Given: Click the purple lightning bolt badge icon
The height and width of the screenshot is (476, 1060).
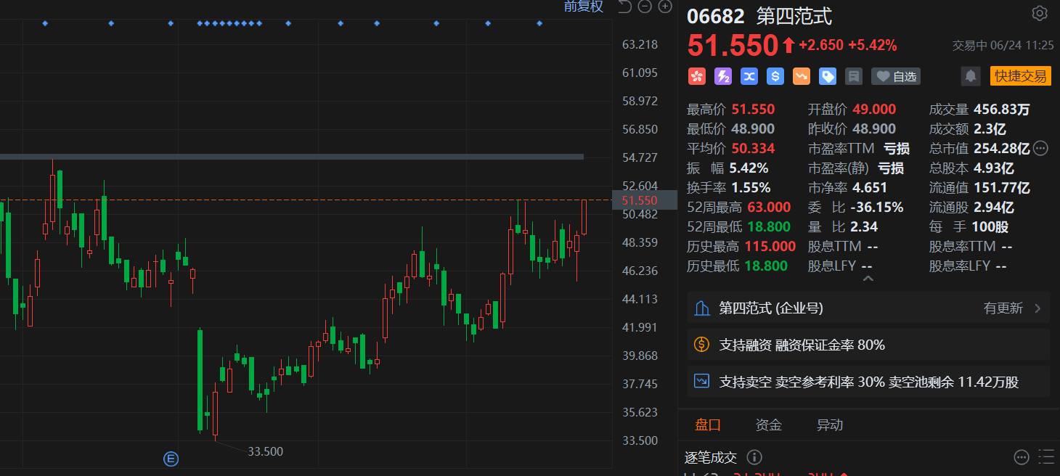Looking at the screenshot, I should [723, 76].
